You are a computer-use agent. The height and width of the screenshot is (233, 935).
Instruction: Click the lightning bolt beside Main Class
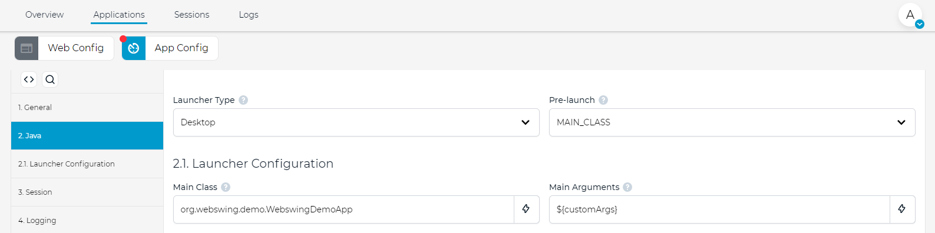(526, 209)
